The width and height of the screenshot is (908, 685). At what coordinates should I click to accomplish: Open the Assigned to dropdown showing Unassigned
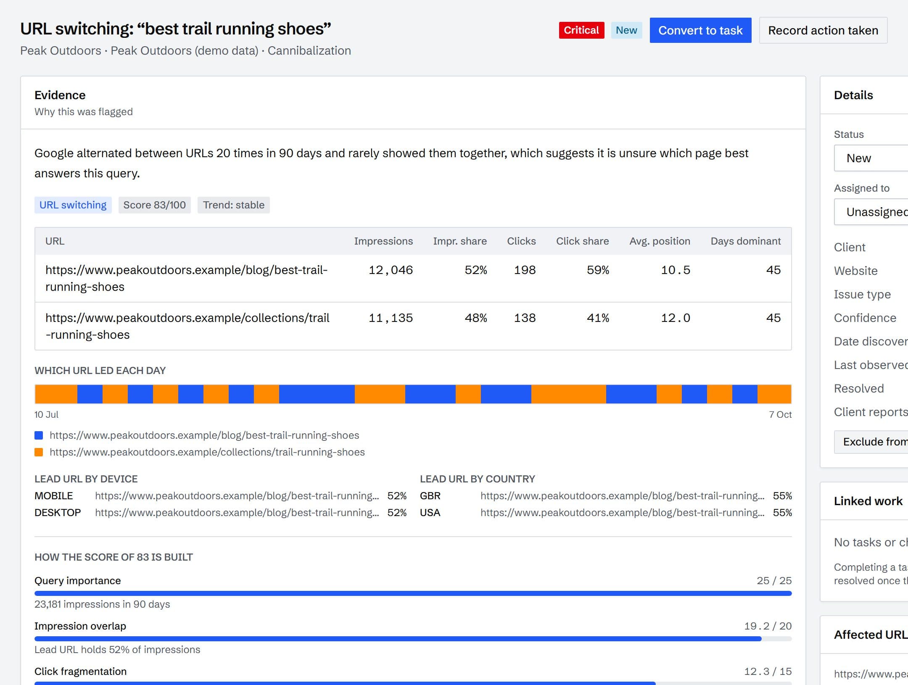[871, 212]
